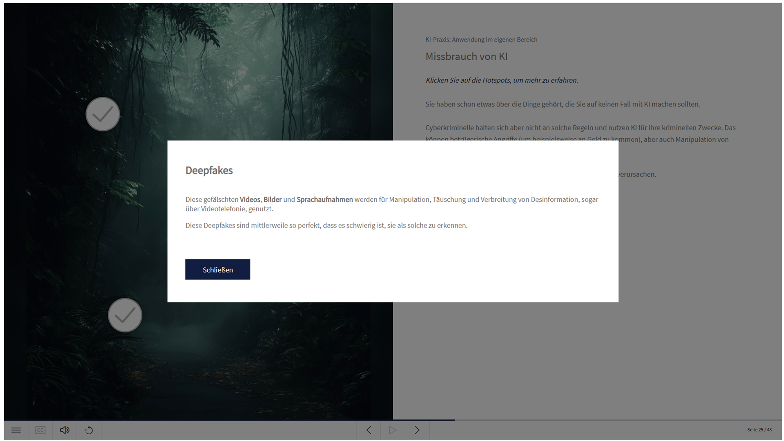Image resolution: width=784 pixels, height=441 pixels.
Task: Click the Missbrauch von KI page title
Action: coord(466,57)
